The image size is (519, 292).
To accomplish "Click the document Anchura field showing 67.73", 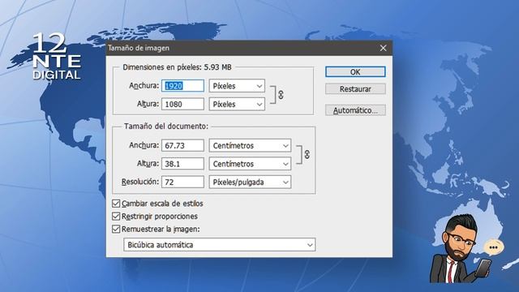I will pyautogui.click(x=182, y=145).
